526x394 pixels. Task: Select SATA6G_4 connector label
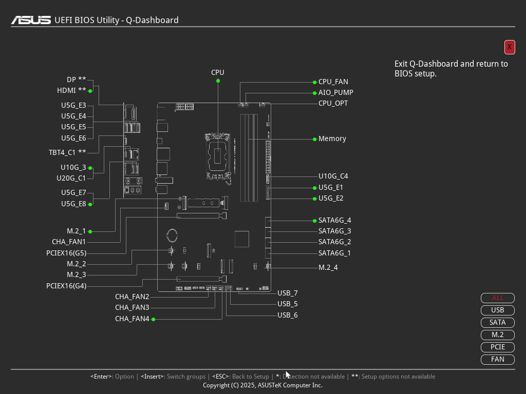click(x=334, y=221)
